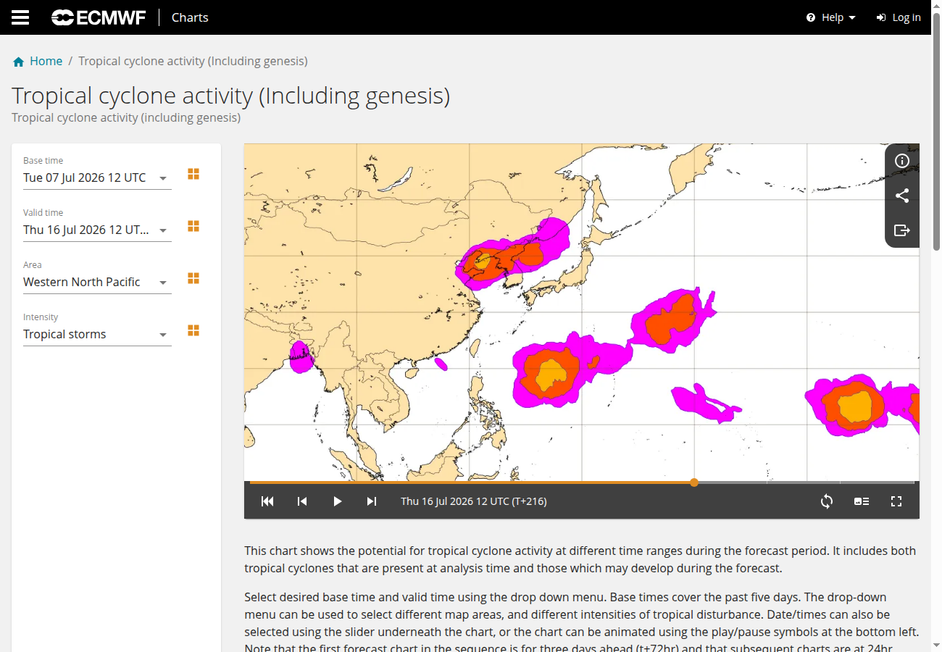This screenshot has height=652, width=942.
Task: Expand the Base time dropdown
Action: [97, 177]
